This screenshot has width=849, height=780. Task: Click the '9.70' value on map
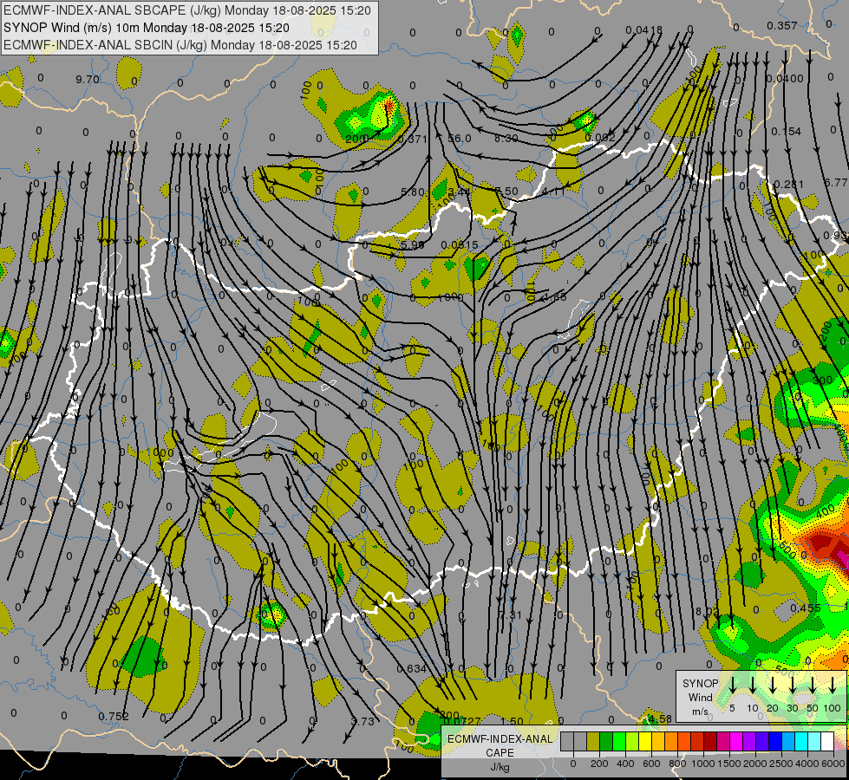click(88, 80)
